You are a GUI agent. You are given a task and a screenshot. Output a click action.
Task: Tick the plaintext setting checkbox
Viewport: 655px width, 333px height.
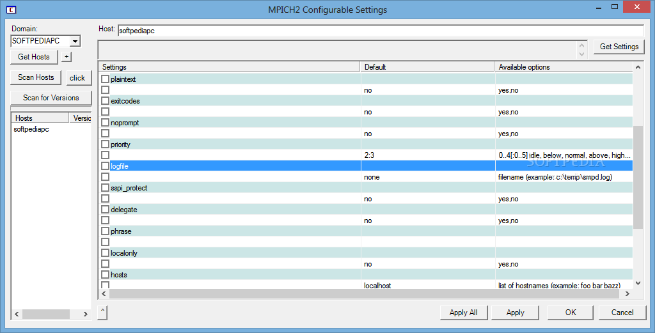click(x=106, y=79)
